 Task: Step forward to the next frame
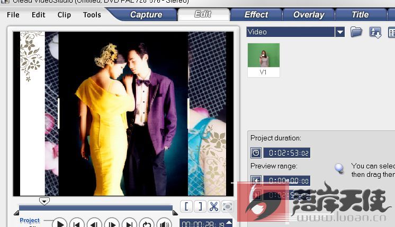(x=112, y=223)
